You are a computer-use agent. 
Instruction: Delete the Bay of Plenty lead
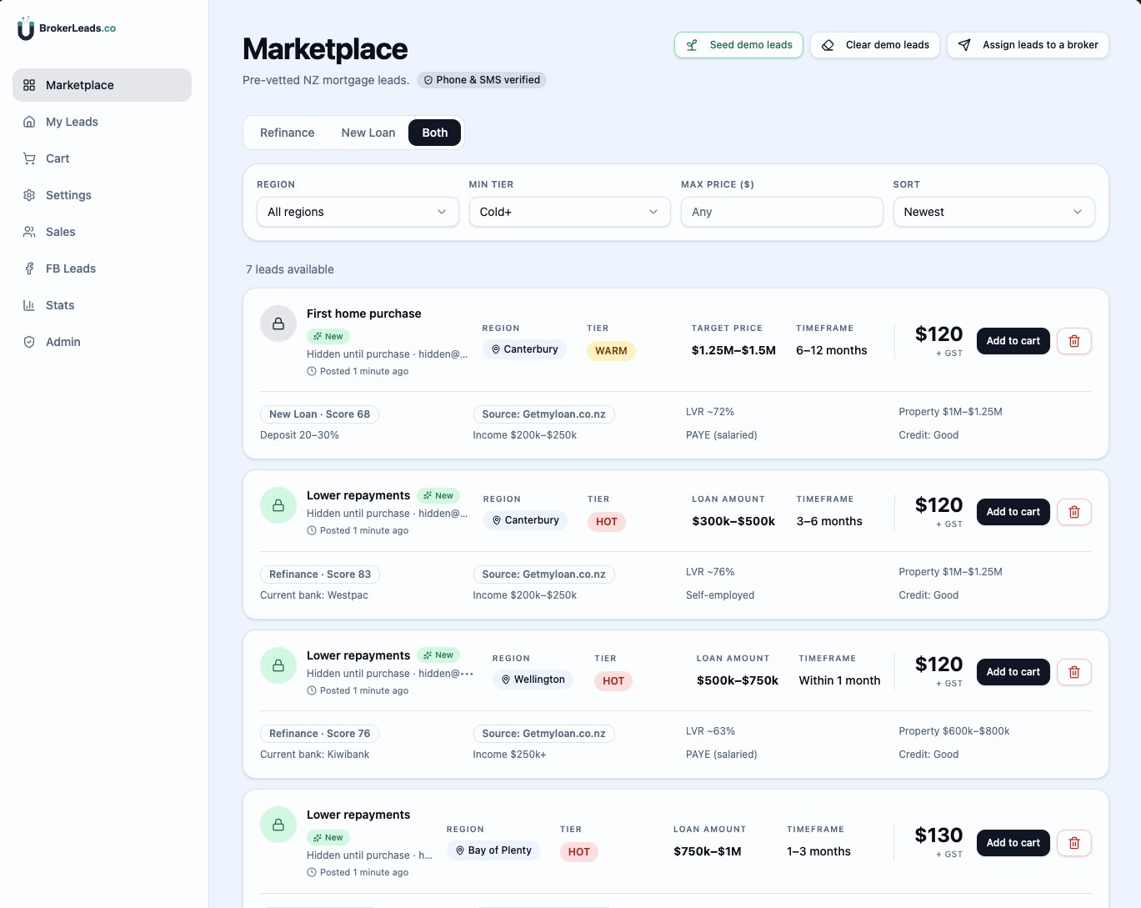click(x=1074, y=843)
